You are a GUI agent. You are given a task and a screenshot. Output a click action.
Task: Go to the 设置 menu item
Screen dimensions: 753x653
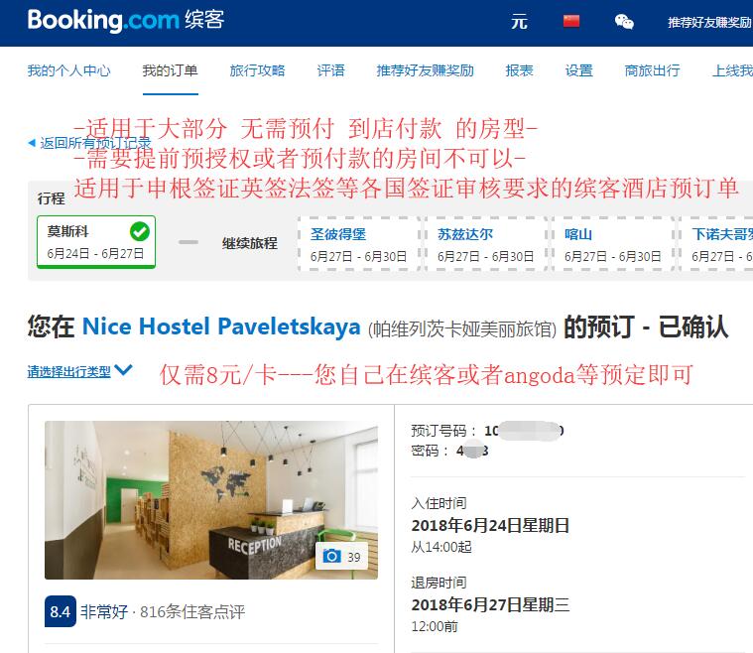(x=578, y=70)
